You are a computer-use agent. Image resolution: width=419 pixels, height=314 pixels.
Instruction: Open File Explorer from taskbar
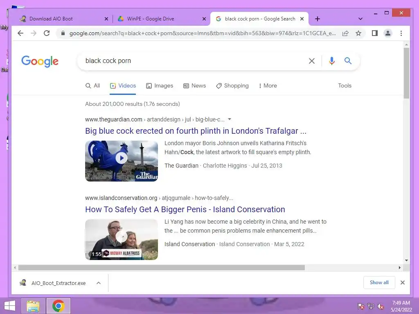pyautogui.click(x=33, y=306)
